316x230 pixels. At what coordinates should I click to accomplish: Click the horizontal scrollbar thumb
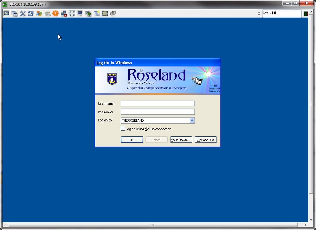tap(153, 225)
